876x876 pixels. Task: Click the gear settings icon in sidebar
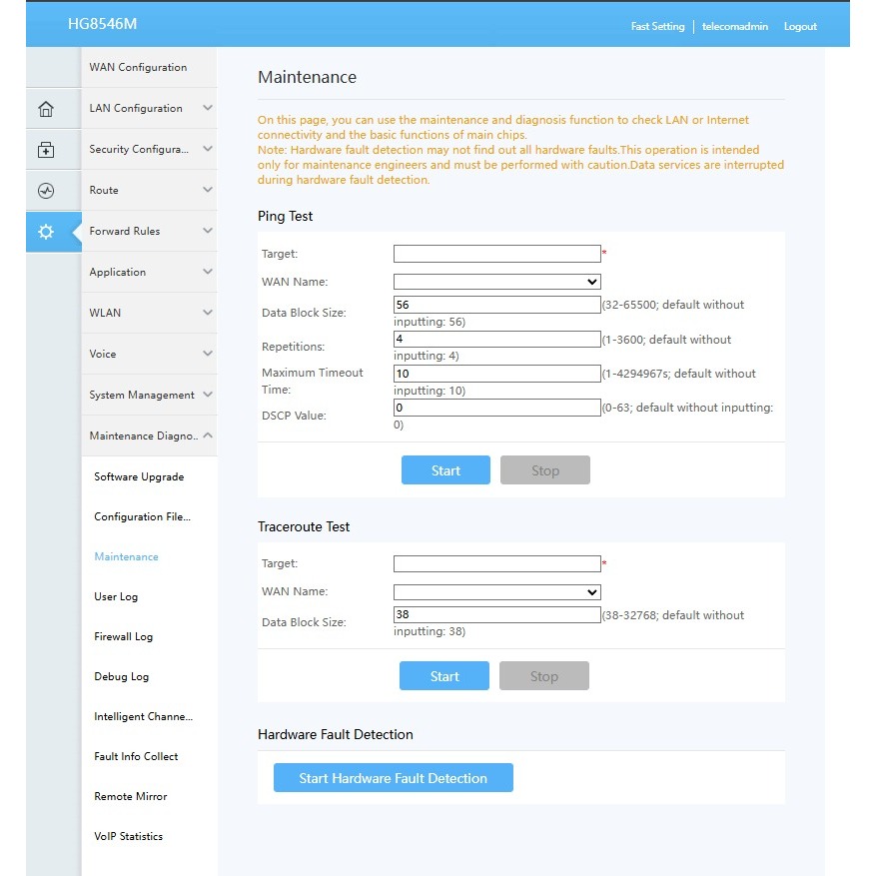(x=45, y=232)
